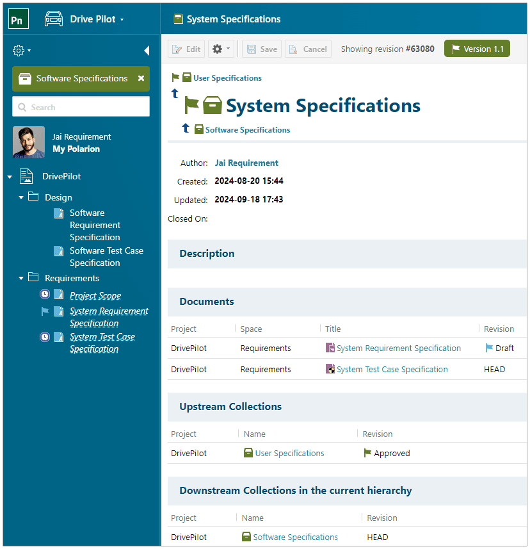The image size is (530, 549).
Task: Click the clock icon beside Project Scope
Action: click(x=45, y=295)
